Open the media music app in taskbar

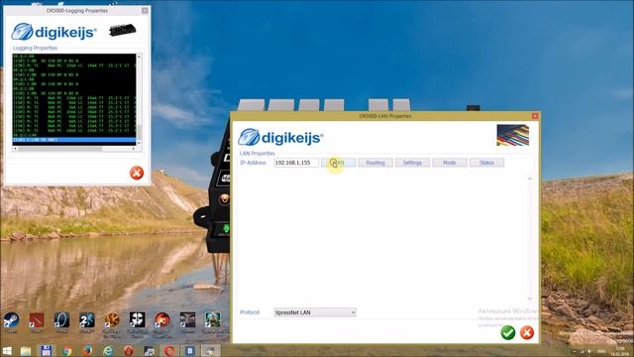click(x=149, y=351)
